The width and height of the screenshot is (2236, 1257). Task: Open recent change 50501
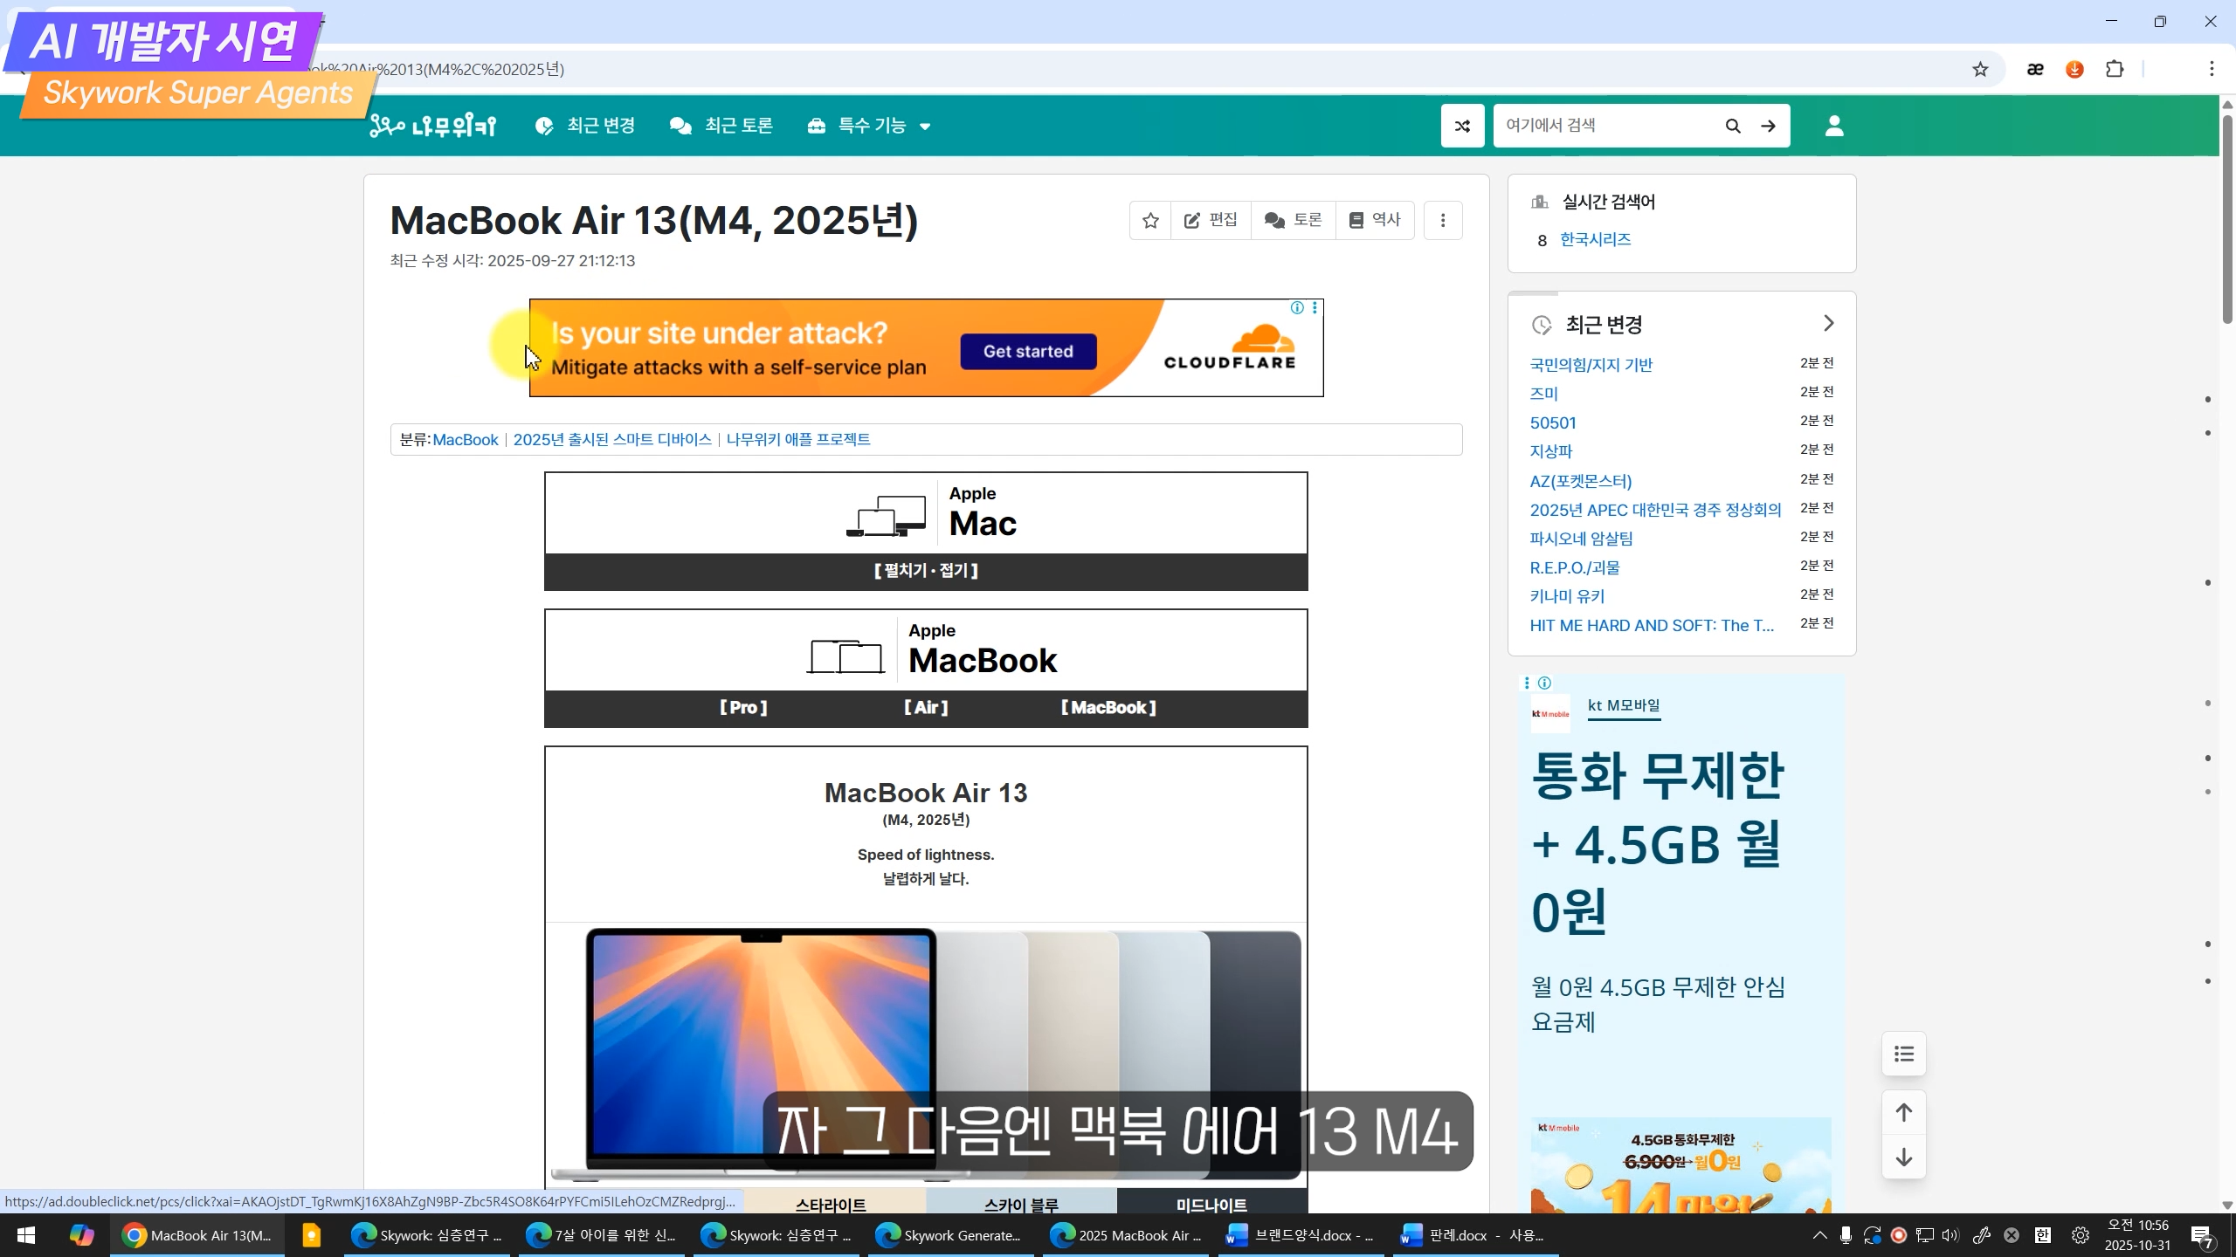coord(1553,423)
